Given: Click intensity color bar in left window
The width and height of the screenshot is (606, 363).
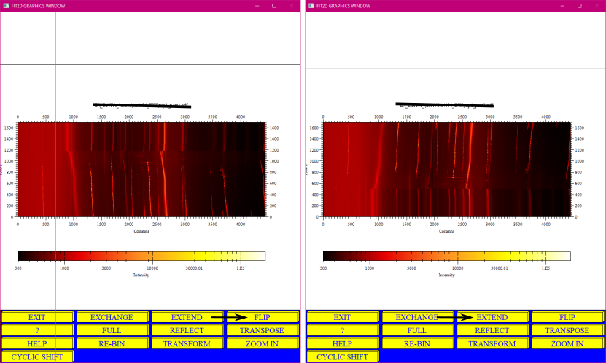Looking at the screenshot, I should click(x=141, y=256).
